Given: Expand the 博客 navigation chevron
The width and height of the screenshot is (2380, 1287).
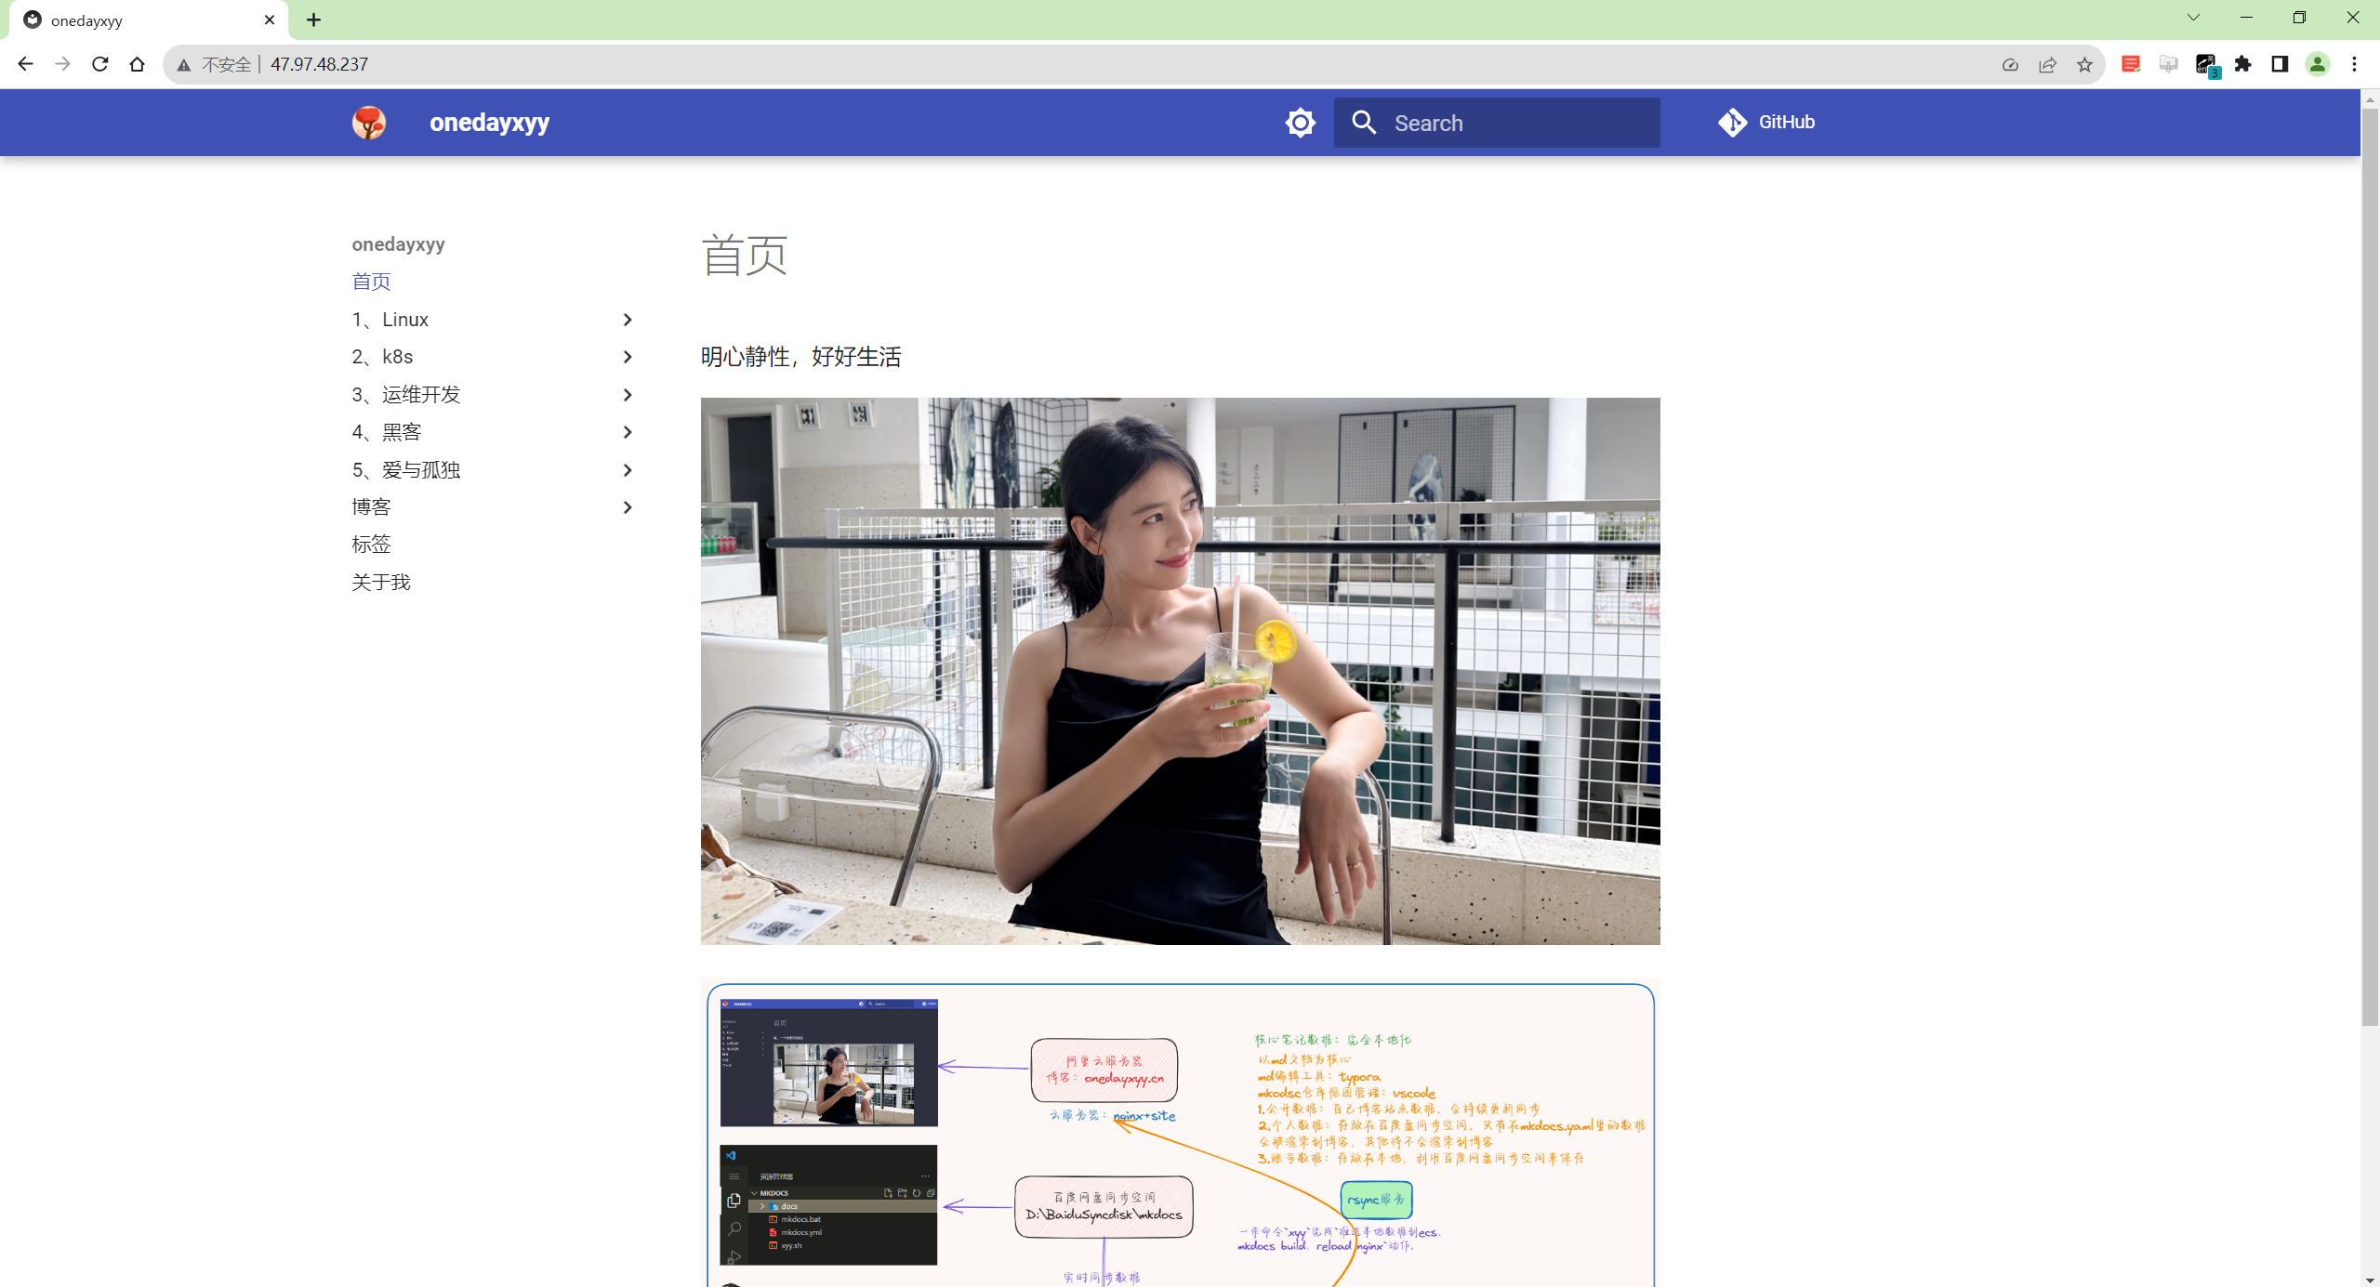Looking at the screenshot, I should point(627,507).
